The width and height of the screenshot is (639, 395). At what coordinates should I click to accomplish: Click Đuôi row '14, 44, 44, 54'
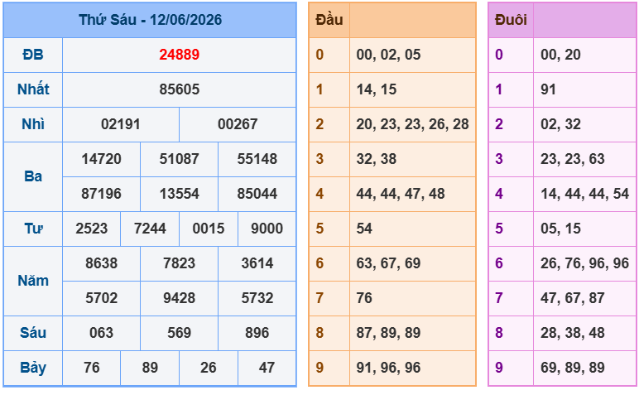[585, 194]
